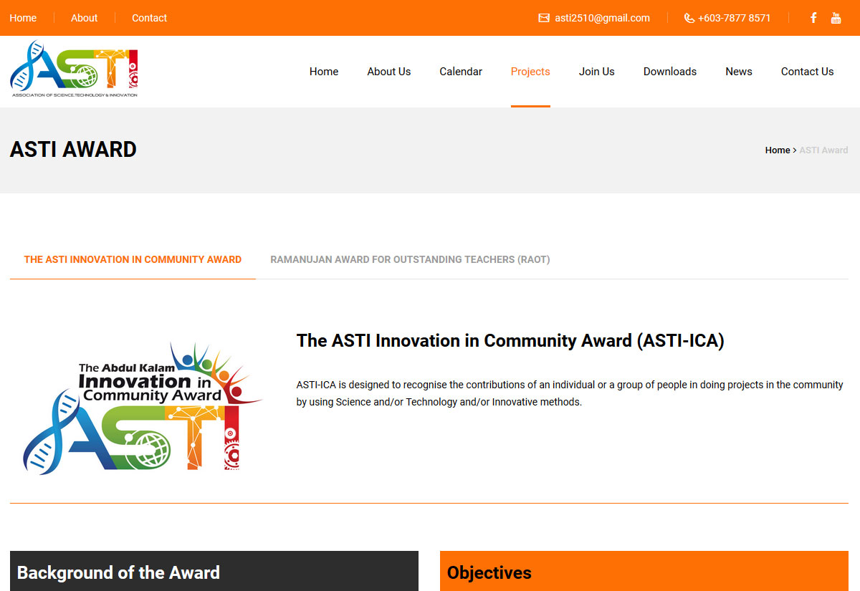The image size is (860, 591).
Task: Click the Facebook icon in top bar
Action: point(813,18)
